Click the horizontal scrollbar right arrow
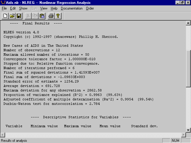The width and height of the screenshot is (191, 143). (x=183, y=135)
